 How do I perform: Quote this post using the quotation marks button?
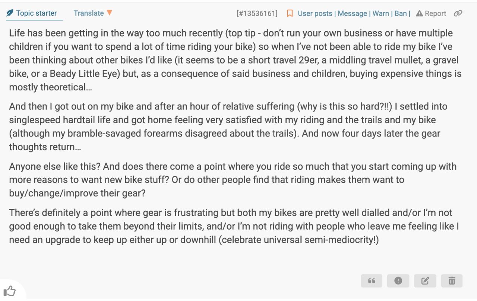coord(372,281)
